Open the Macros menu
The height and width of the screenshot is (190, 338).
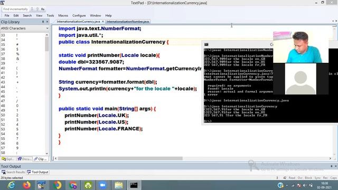pos(63,15)
